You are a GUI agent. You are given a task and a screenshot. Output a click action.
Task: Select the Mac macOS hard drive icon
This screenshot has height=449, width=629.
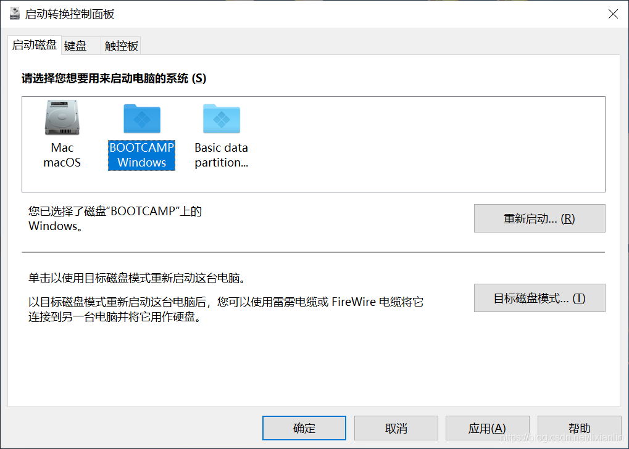[x=62, y=117]
